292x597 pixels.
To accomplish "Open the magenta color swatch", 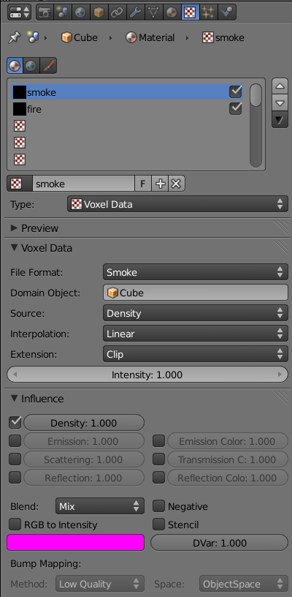I will [x=76, y=543].
